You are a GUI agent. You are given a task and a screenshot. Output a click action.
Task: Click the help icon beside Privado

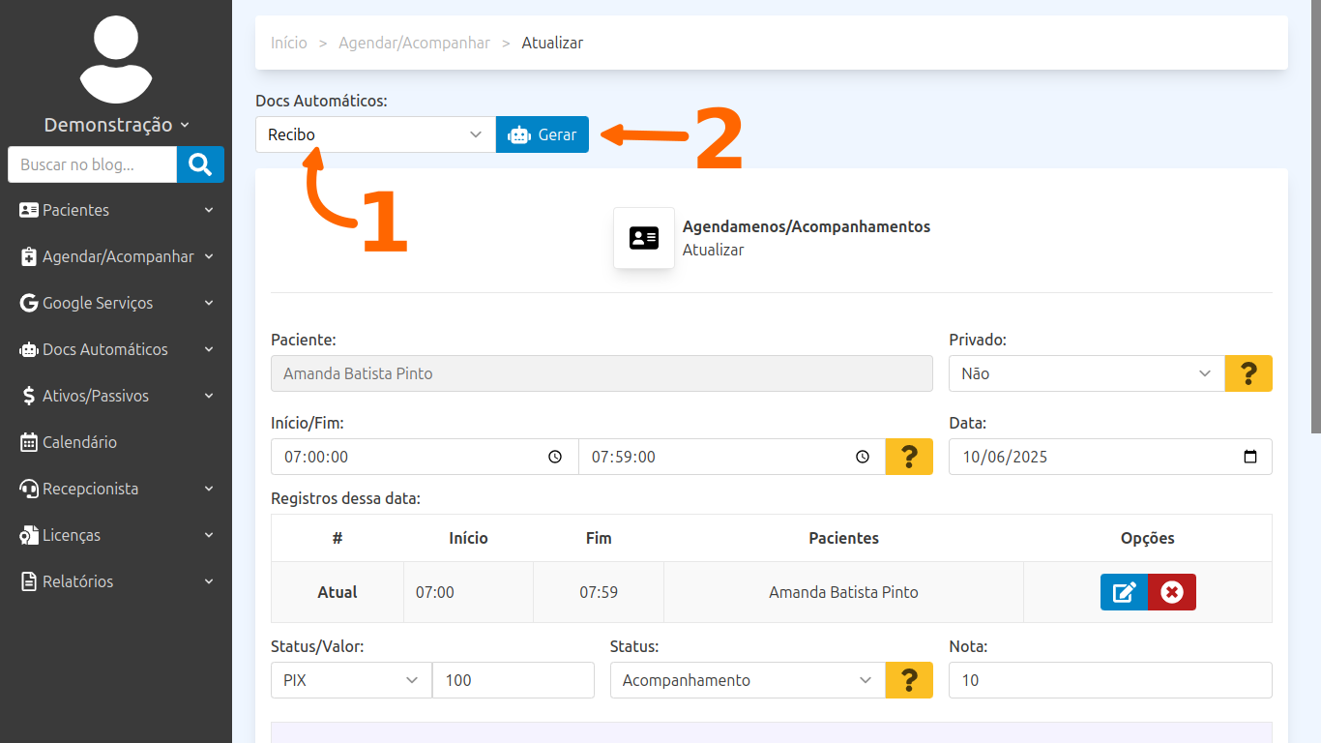coord(1248,373)
